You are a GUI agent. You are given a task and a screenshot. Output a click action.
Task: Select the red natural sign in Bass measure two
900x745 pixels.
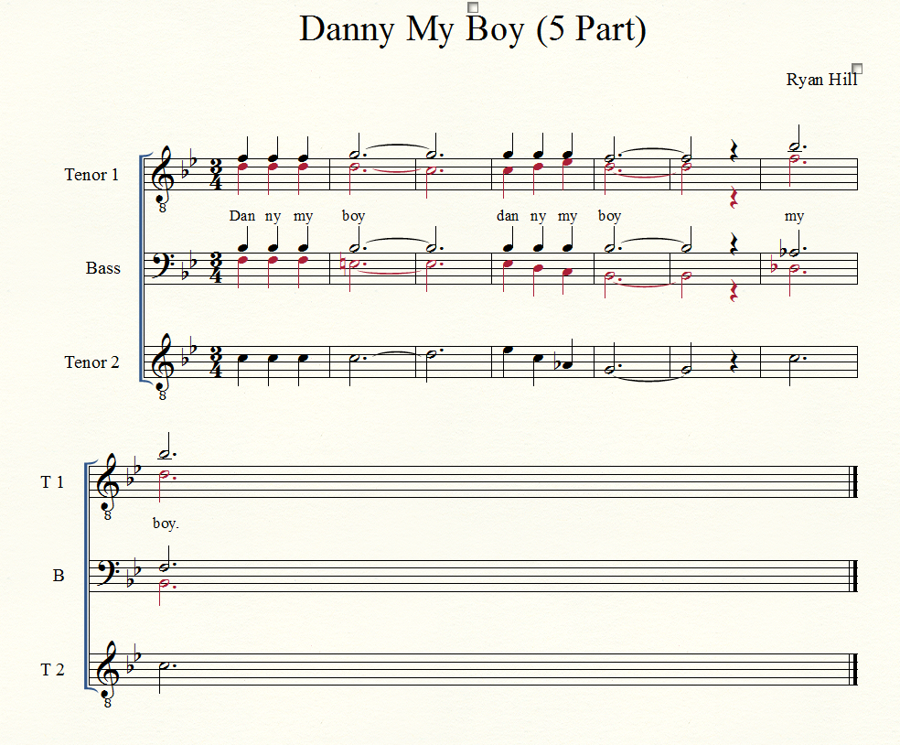[x=343, y=265]
